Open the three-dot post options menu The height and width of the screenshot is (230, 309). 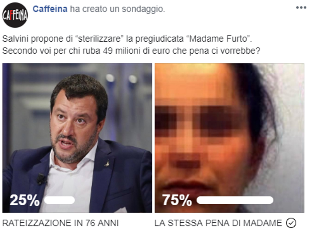(x=301, y=8)
